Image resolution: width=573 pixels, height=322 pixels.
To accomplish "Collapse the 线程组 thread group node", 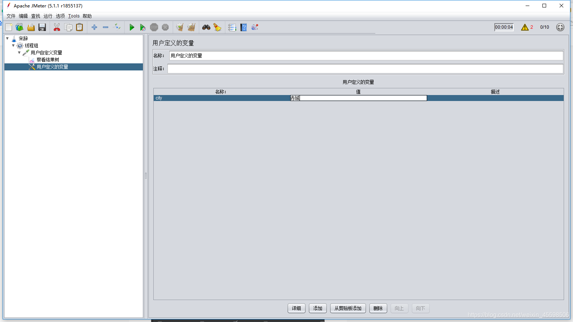I will point(13,45).
